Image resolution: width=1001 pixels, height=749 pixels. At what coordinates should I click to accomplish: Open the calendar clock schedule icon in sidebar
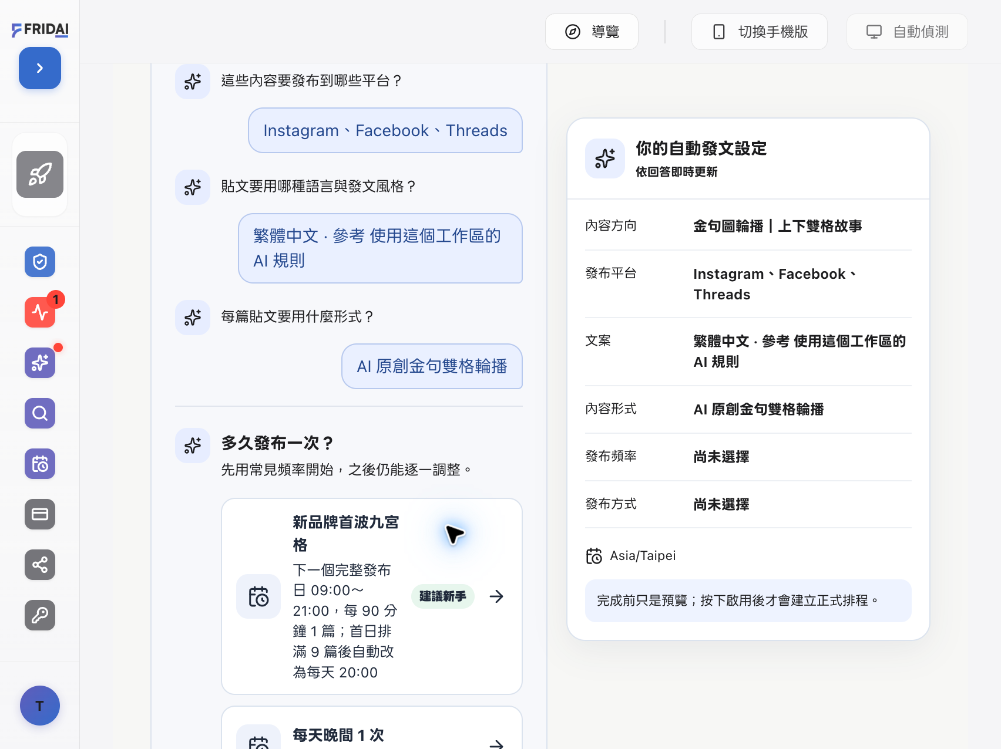coord(40,464)
